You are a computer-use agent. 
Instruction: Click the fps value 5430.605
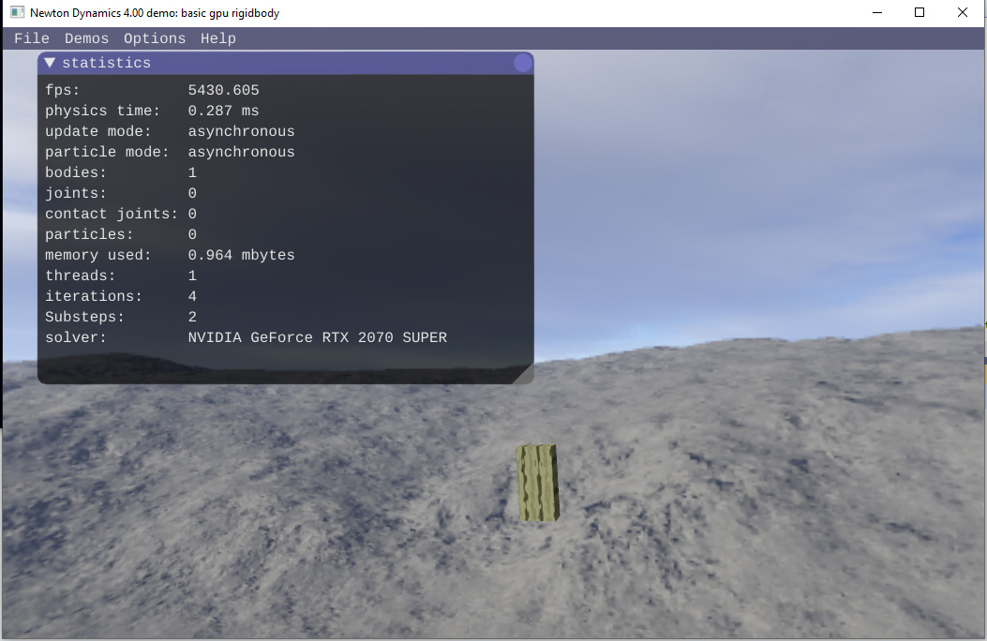[x=223, y=90]
